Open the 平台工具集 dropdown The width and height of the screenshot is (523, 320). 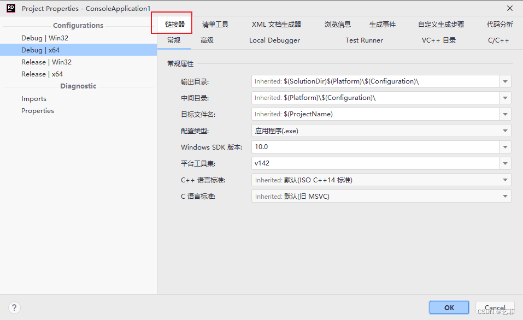tap(504, 163)
